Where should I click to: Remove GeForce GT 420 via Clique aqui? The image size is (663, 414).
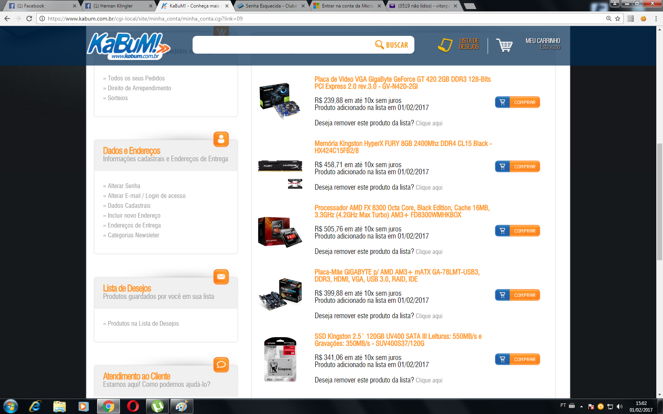tap(429, 123)
